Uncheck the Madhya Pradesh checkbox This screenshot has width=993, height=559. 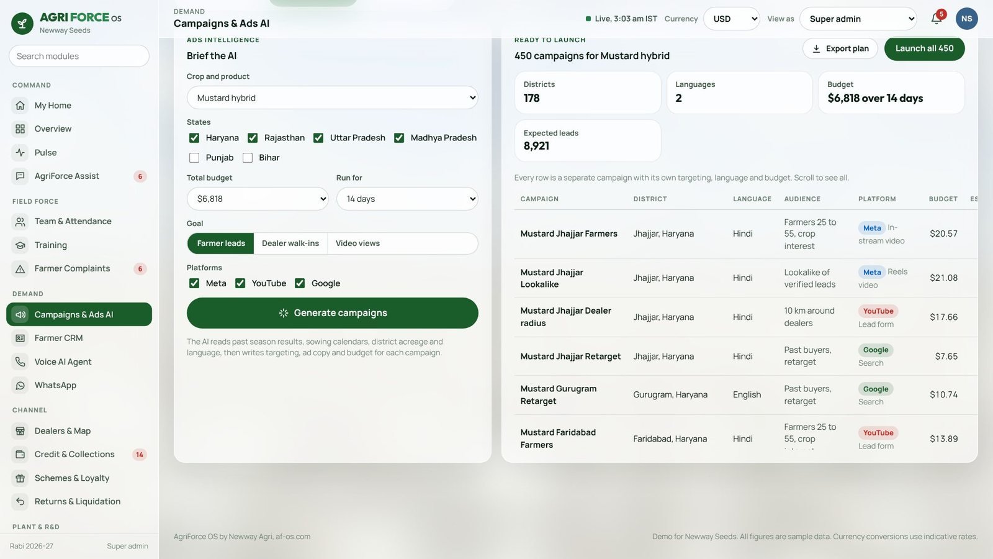[399, 138]
